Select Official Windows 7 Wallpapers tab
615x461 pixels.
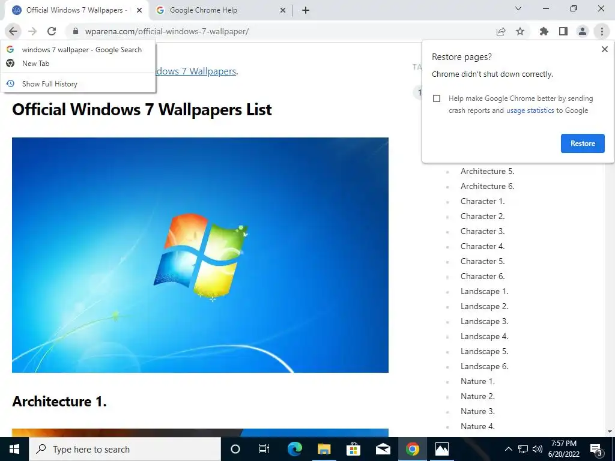click(x=76, y=10)
